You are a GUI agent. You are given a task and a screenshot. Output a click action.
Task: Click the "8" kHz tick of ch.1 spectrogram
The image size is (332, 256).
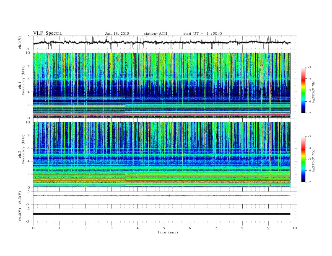(29, 66)
